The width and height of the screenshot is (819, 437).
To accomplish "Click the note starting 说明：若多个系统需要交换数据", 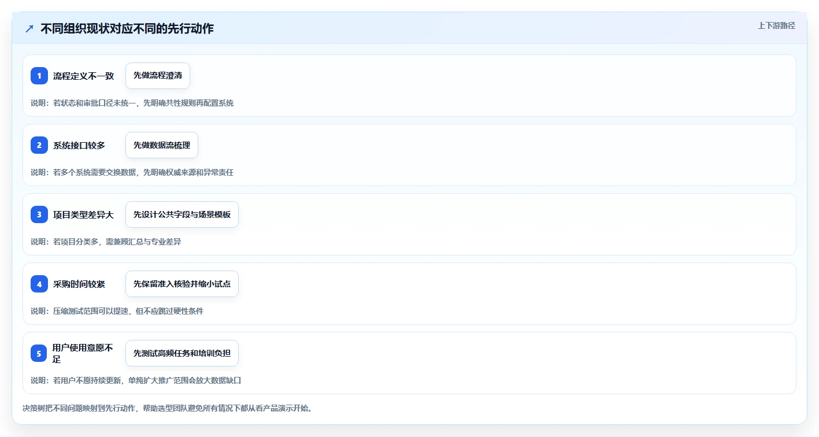I will click(132, 172).
